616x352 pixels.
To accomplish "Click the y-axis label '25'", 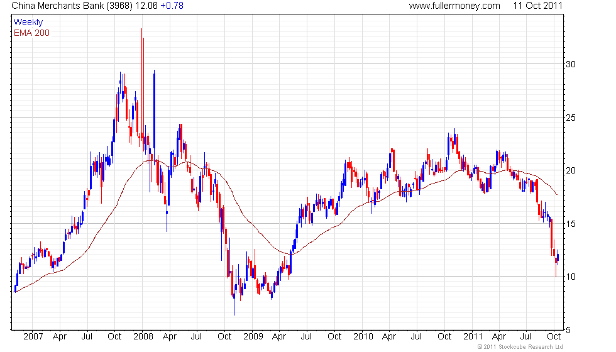I will (571, 118).
